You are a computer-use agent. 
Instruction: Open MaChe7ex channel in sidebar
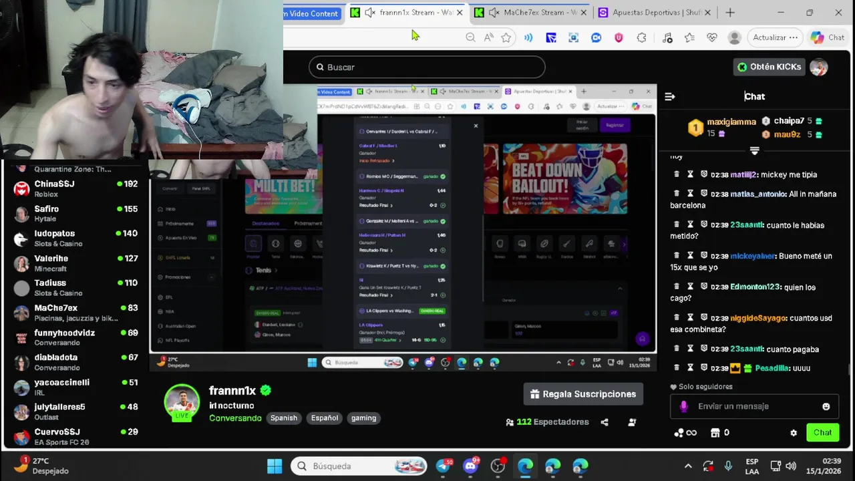tap(75, 312)
